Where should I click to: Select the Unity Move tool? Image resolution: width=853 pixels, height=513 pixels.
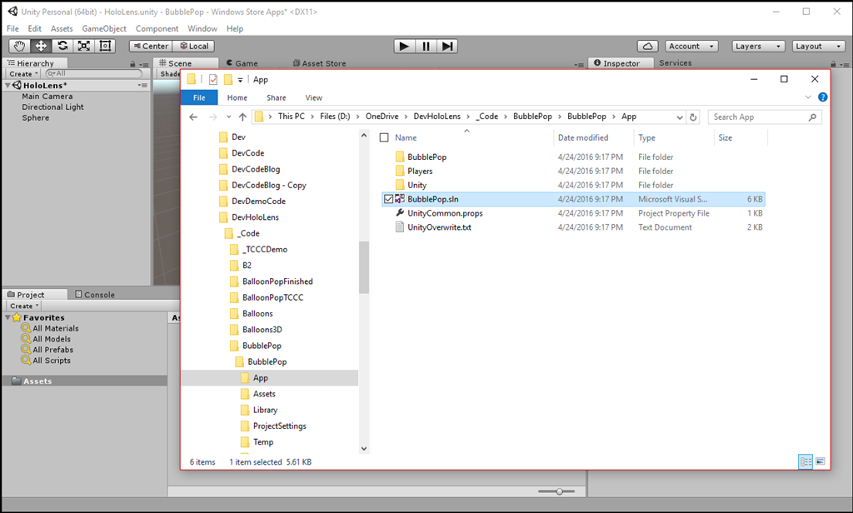[41, 47]
